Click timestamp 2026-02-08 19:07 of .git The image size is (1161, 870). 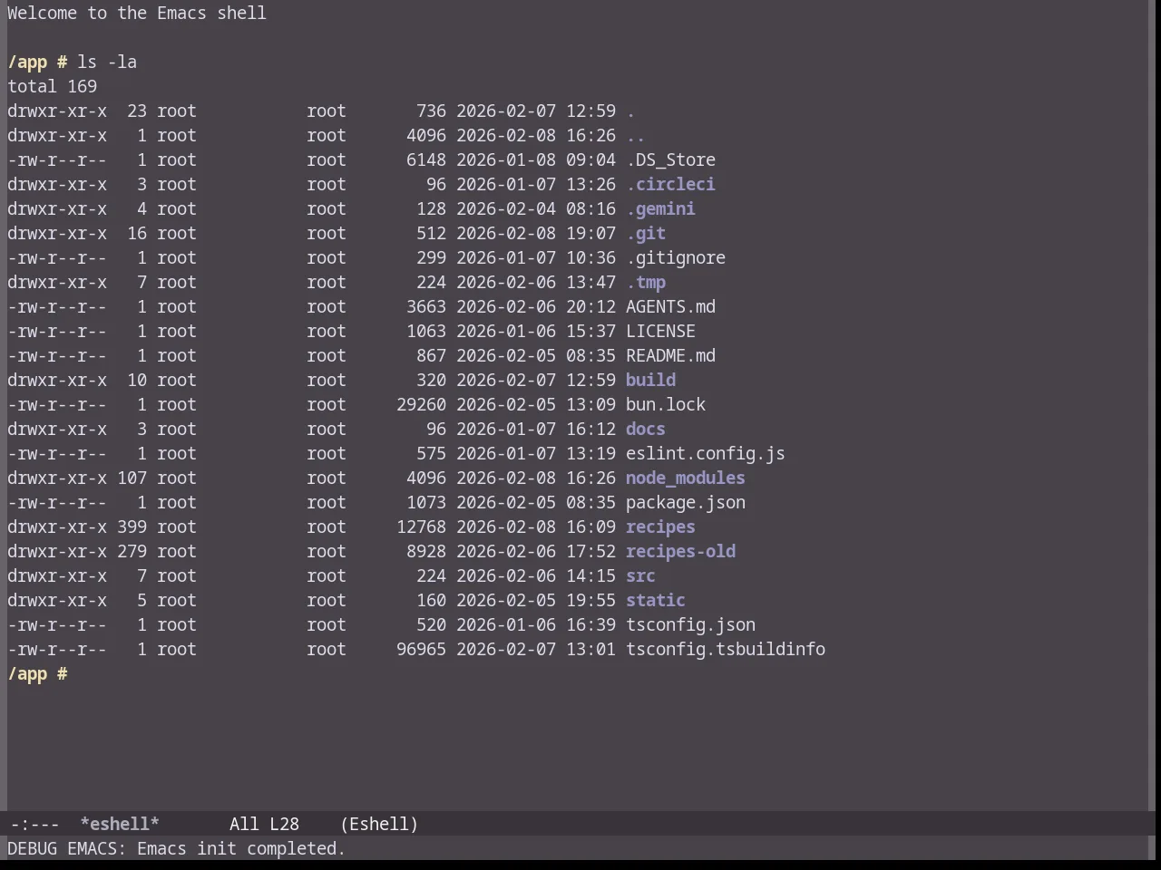(x=536, y=233)
